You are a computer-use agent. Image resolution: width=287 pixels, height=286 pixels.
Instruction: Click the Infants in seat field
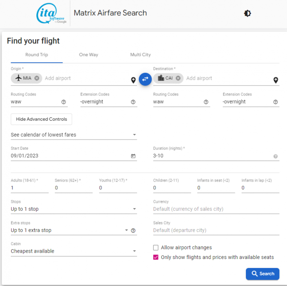[x=216, y=188]
